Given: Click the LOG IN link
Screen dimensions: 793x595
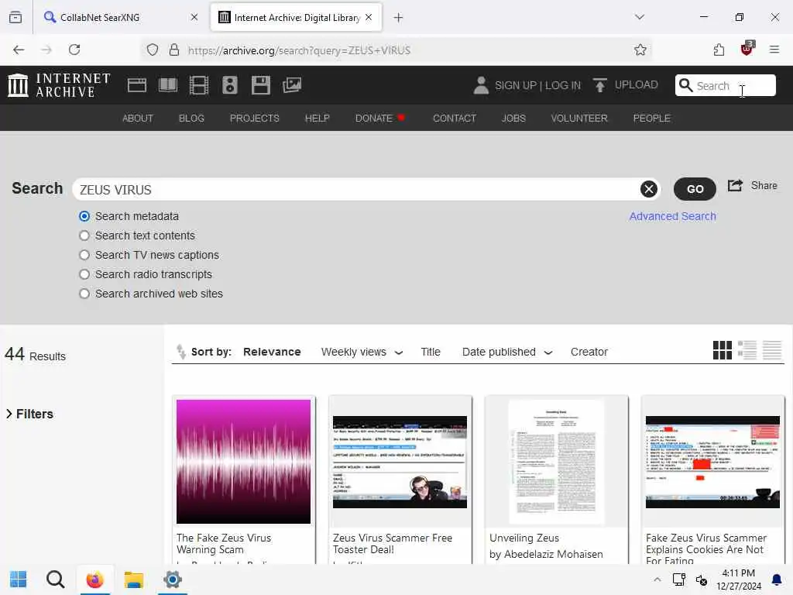Looking at the screenshot, I should 563,85.
